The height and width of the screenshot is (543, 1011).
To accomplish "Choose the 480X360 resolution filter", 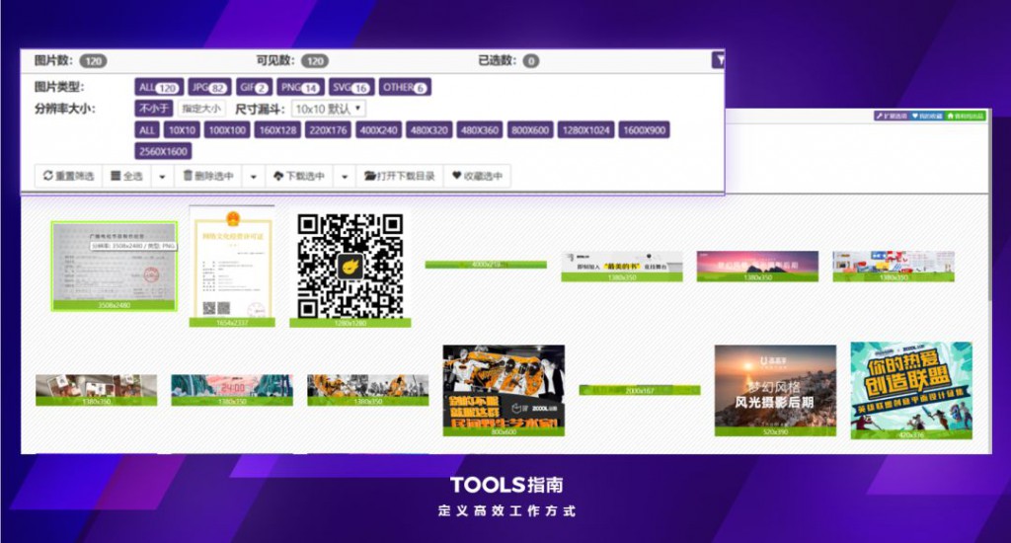I will pyautogui.click(x=480, y=130).
